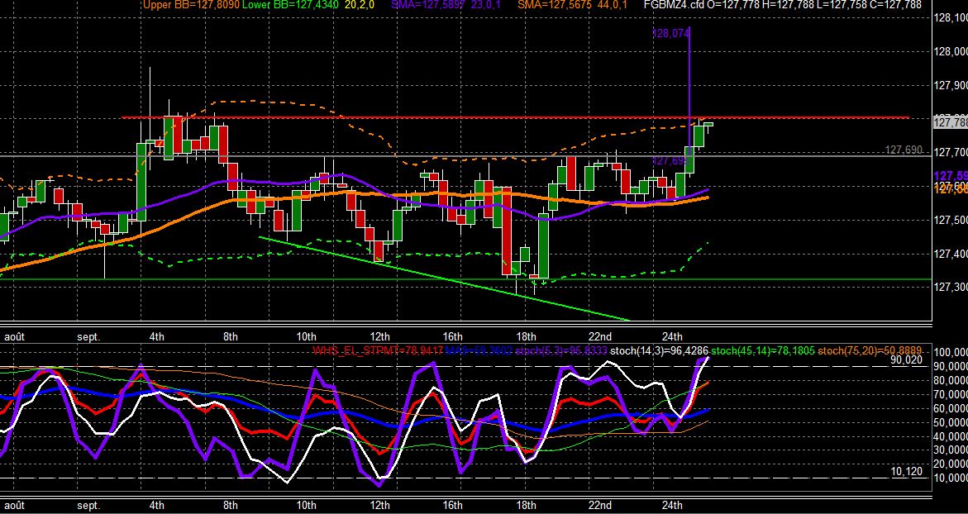Select the descending green trendline
The image size is (968, 514).
pos(445,279)
